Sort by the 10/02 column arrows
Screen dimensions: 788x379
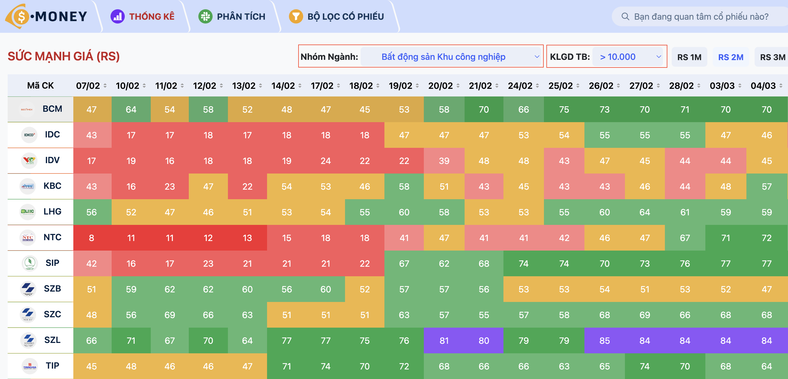pos(144,86)
